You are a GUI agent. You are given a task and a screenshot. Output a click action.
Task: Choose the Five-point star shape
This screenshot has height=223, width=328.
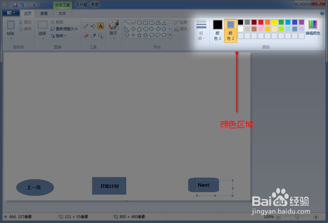[x=139, y=35]
